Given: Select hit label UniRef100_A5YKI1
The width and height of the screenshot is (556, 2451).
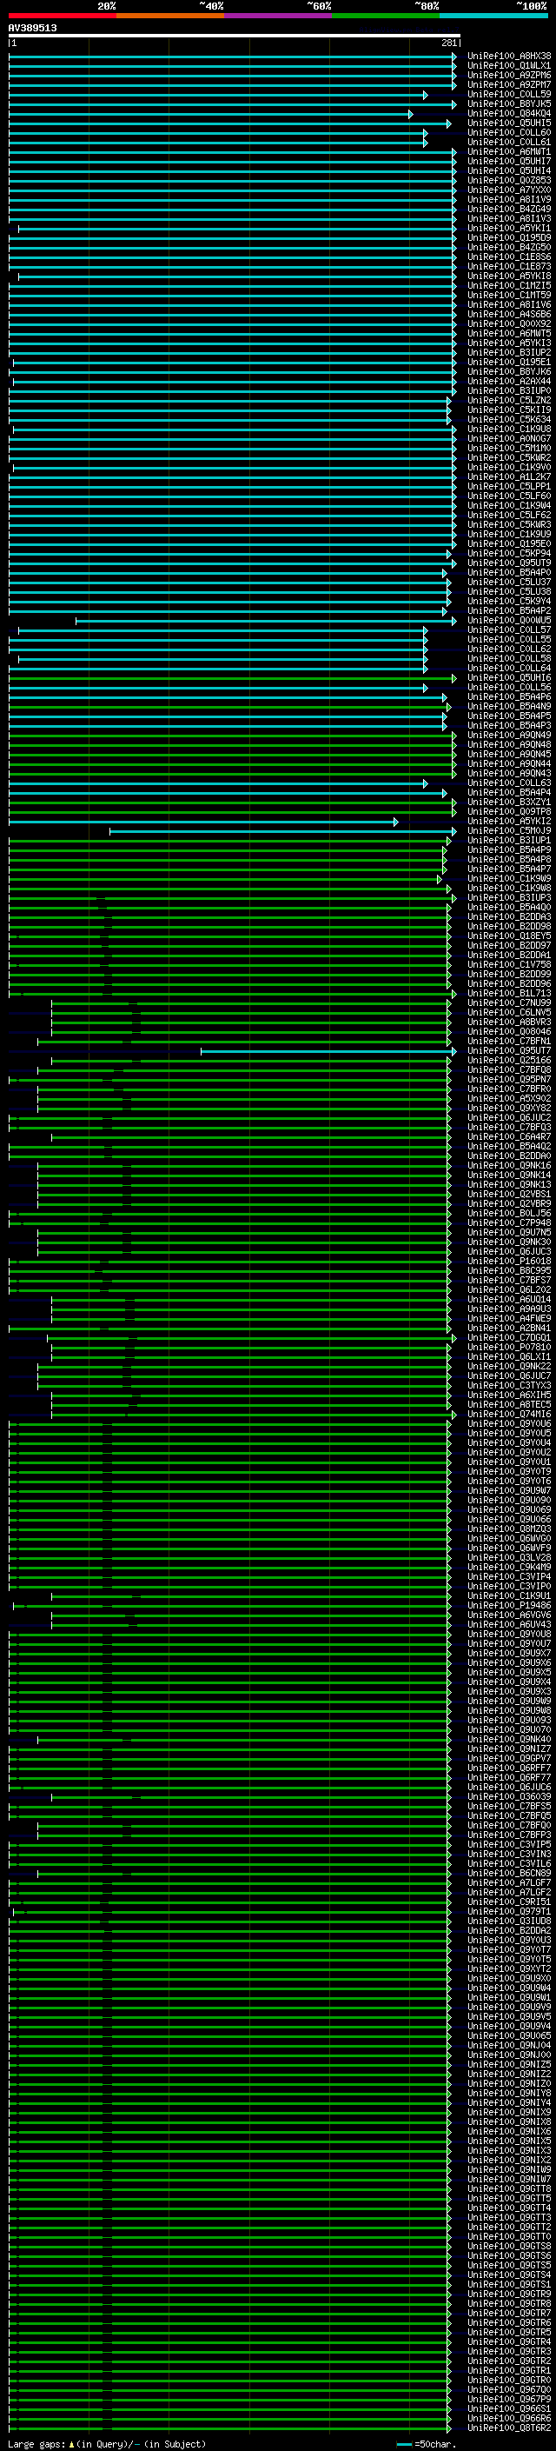Looking at the screenshot, I should point(509,229).
